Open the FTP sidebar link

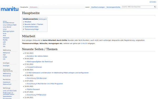(4, 59)
